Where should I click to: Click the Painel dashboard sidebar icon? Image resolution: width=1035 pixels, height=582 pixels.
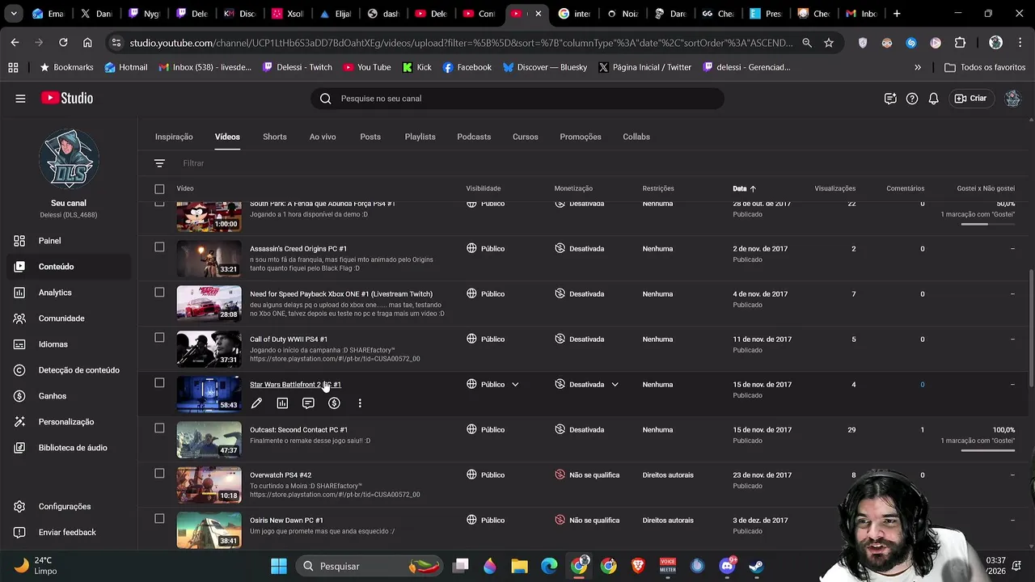coord(19,241)
